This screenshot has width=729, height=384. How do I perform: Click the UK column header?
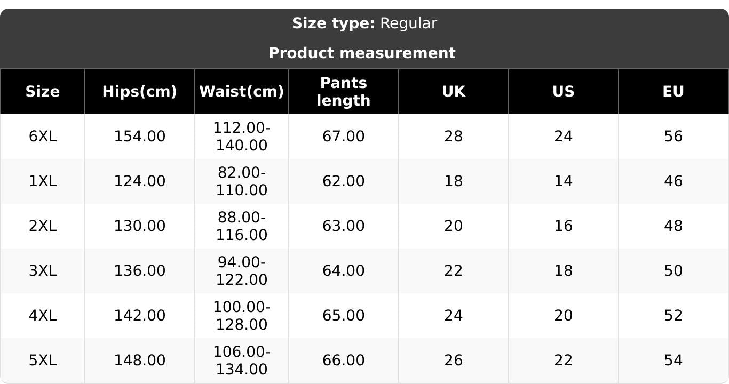tap(454, 92)
